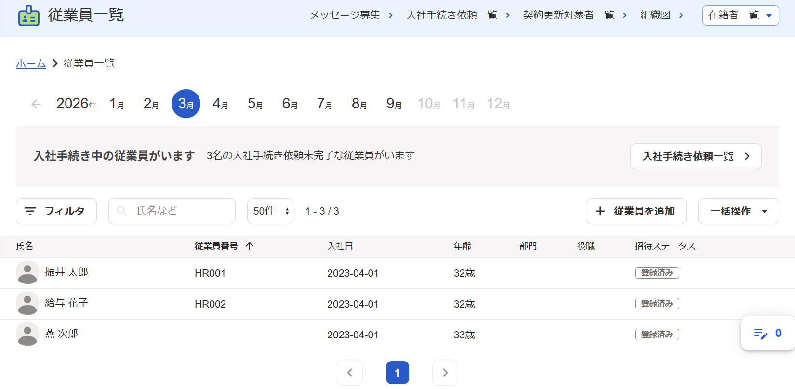Click 登録済み badge for 振井 太郎

click(x=657, y=273)
